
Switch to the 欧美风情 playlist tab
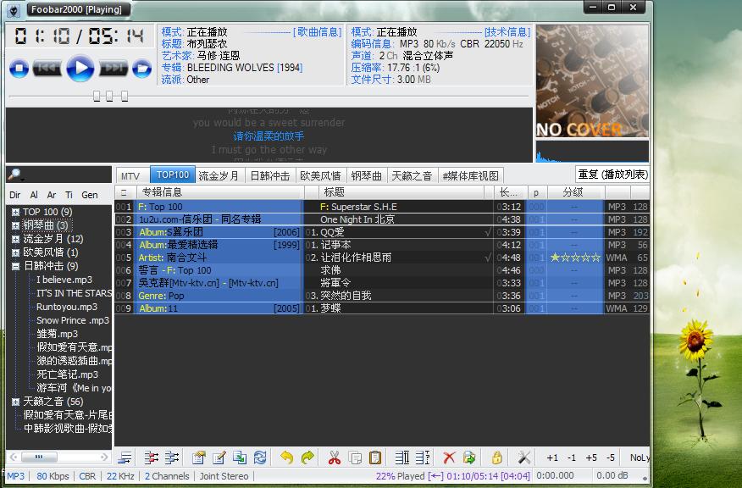tap(320, 175)
